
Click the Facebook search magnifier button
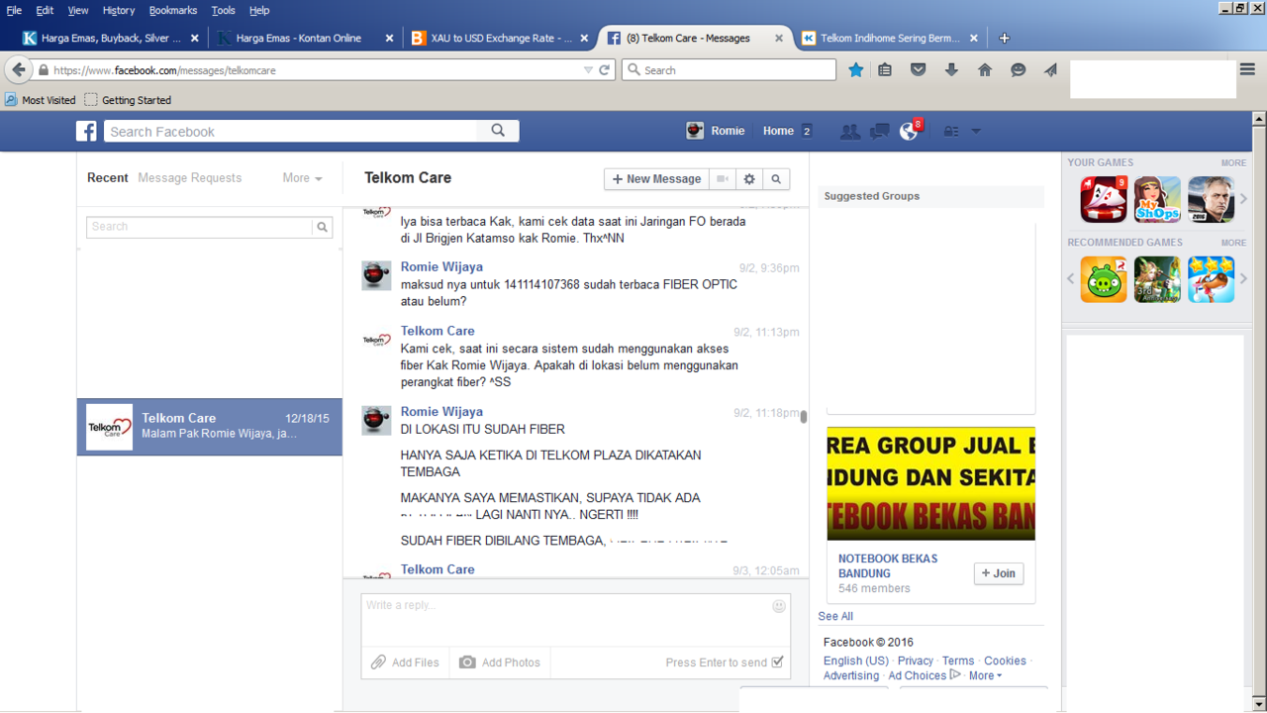498,131
